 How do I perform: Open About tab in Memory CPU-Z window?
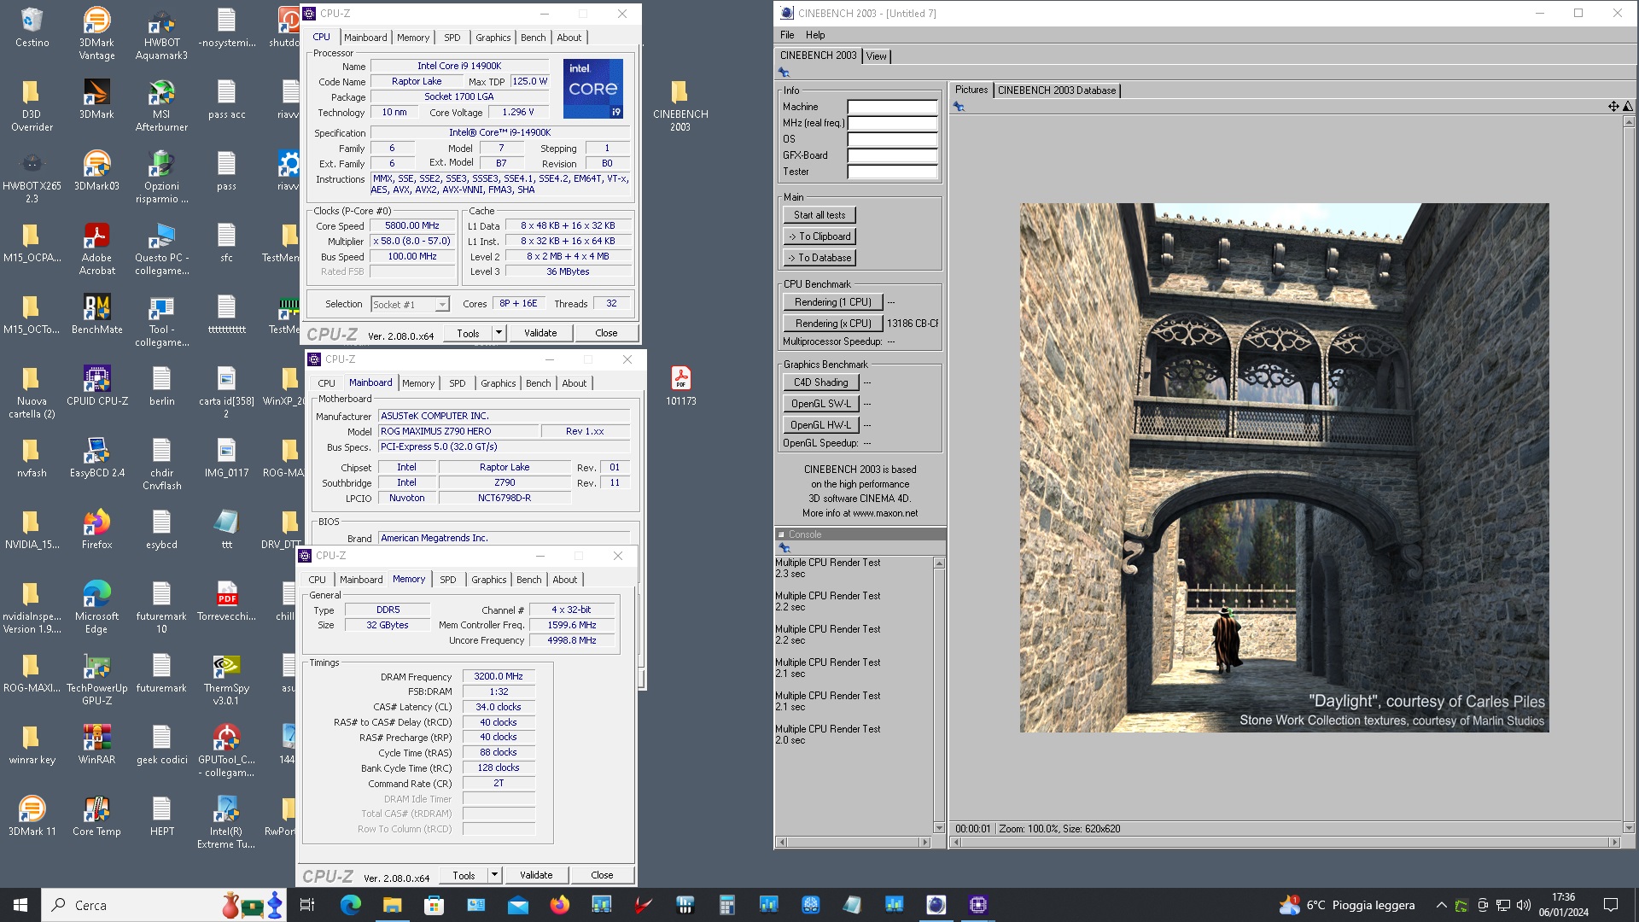click(565, 580)
